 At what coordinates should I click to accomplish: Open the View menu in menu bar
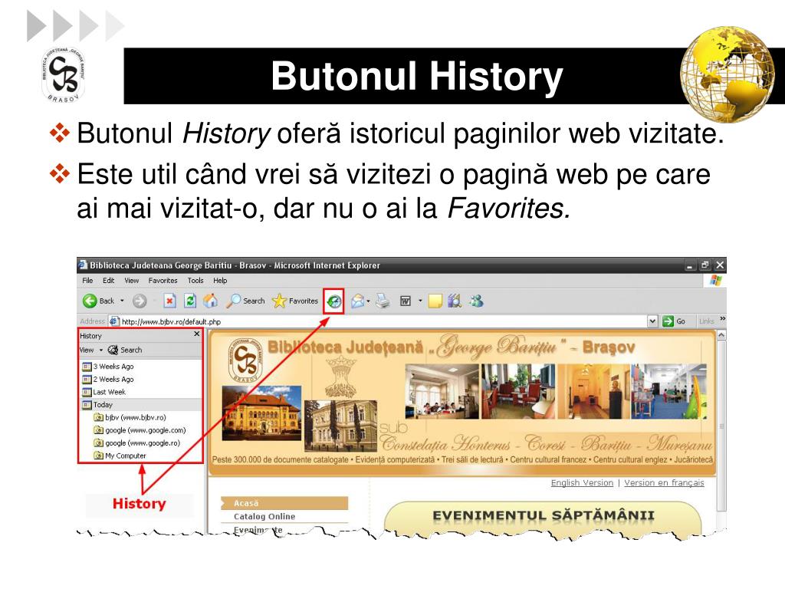(132, 281)
